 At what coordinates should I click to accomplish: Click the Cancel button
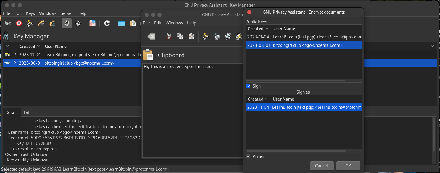pos(321,166)
